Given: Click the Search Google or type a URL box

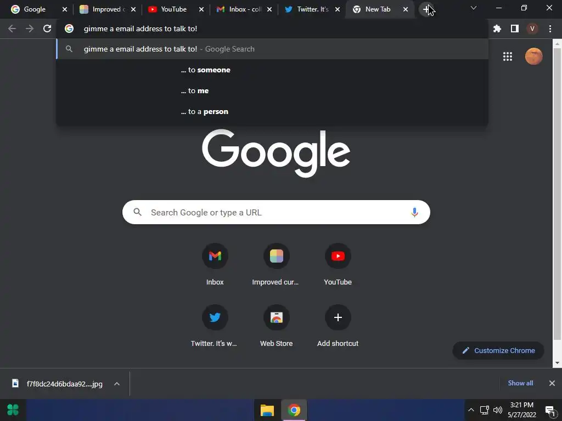Looking at the screenshot, I should [276, 212].
